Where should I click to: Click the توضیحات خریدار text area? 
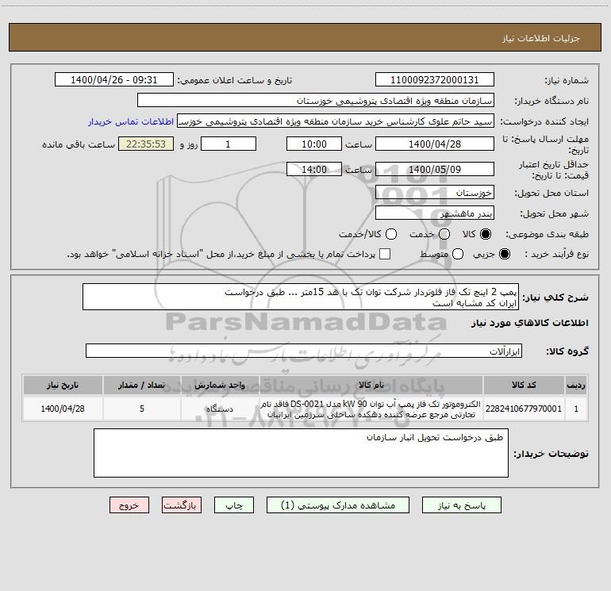click(301, 453)
